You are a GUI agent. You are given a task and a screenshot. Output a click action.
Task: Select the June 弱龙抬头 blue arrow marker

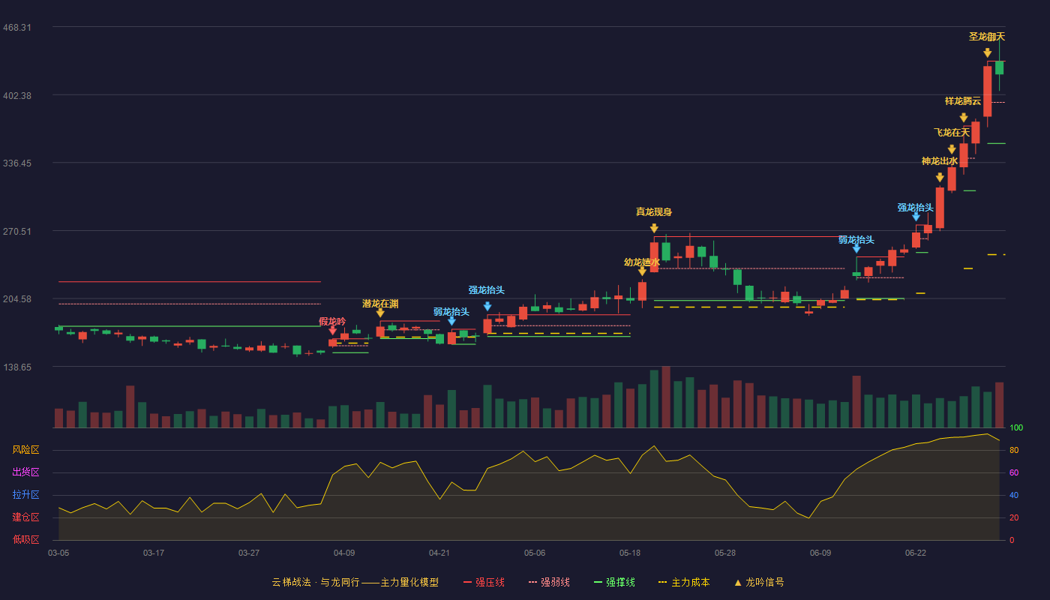tap(856, 248)
